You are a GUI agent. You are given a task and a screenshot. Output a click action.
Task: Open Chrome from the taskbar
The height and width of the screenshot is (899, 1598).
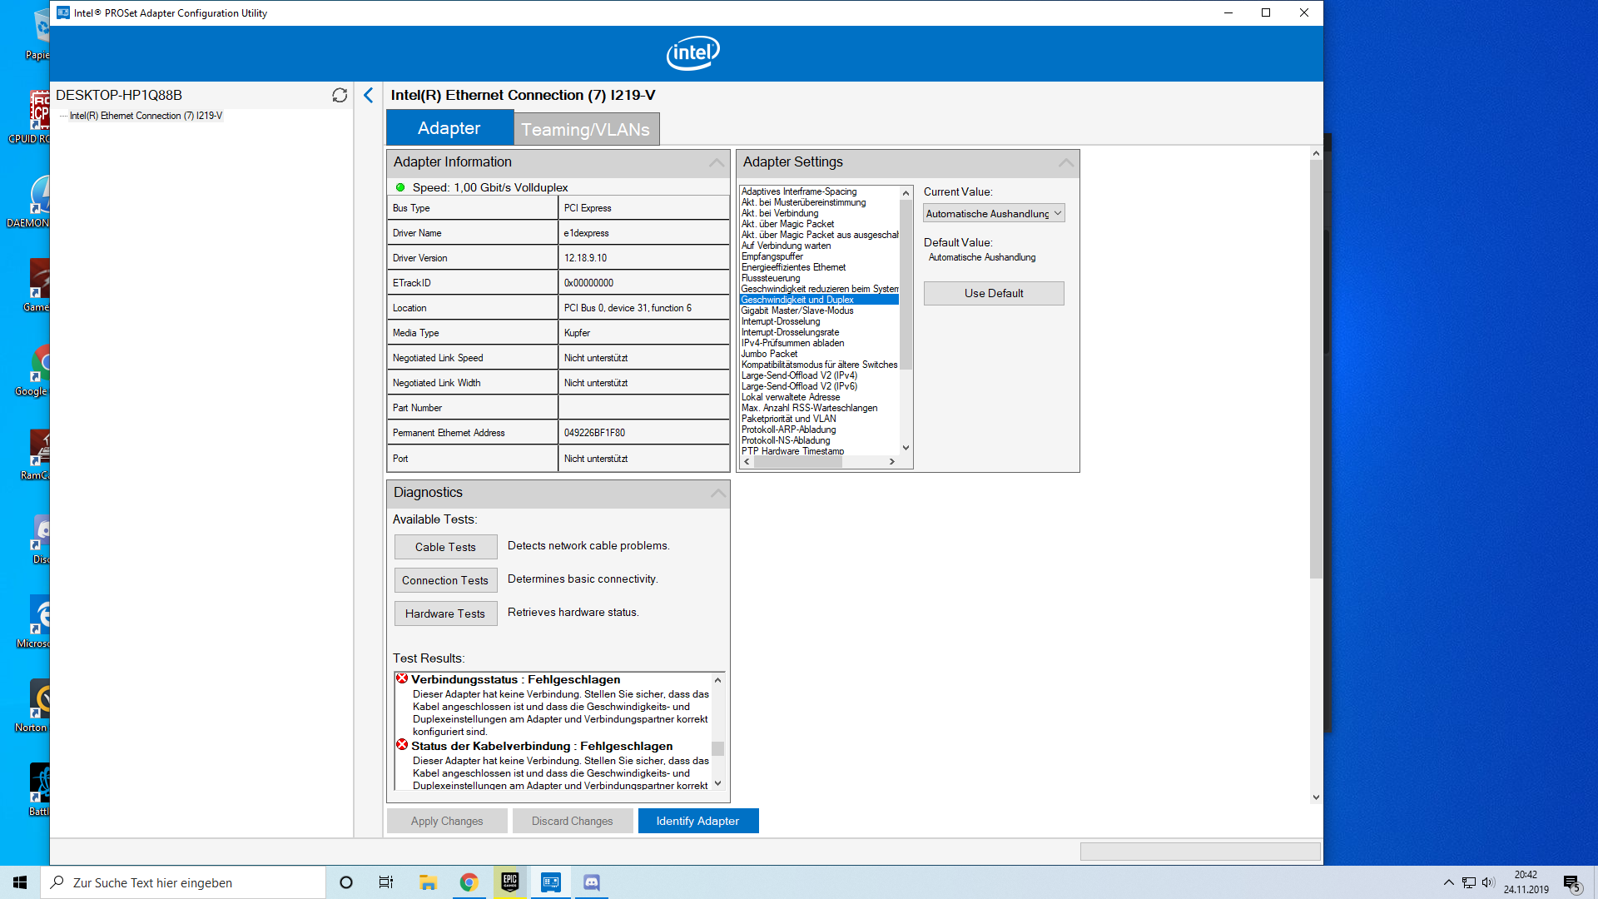[469, 882]
